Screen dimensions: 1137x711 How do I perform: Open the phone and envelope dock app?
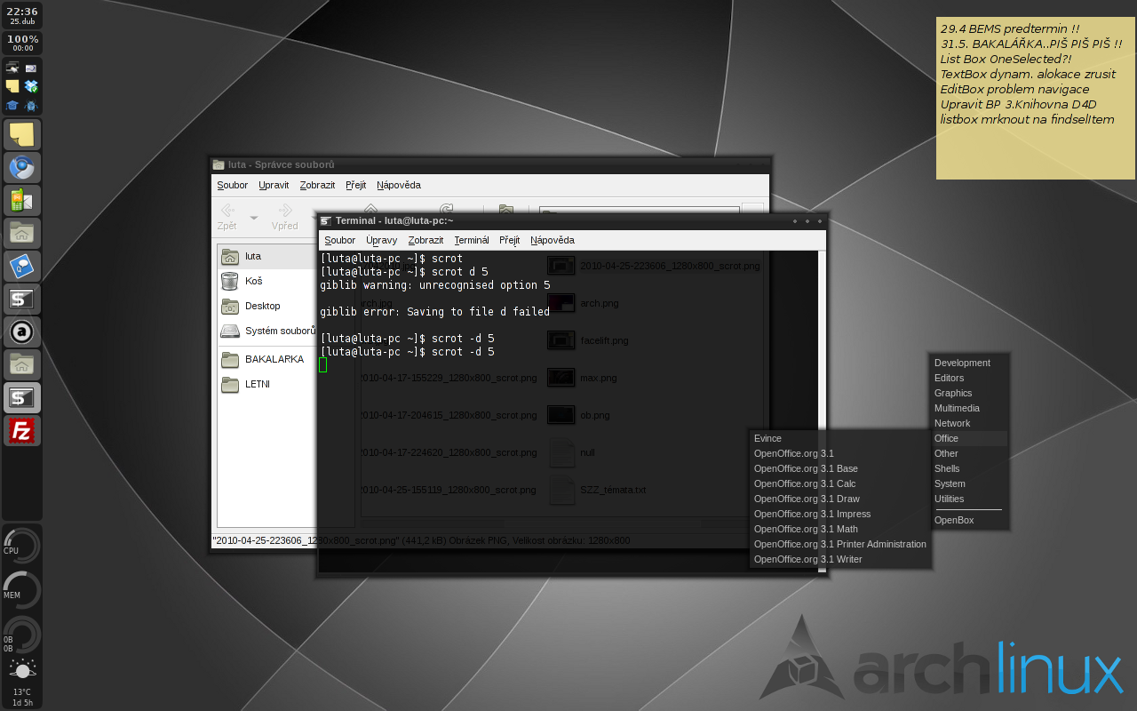click(22, 200)
